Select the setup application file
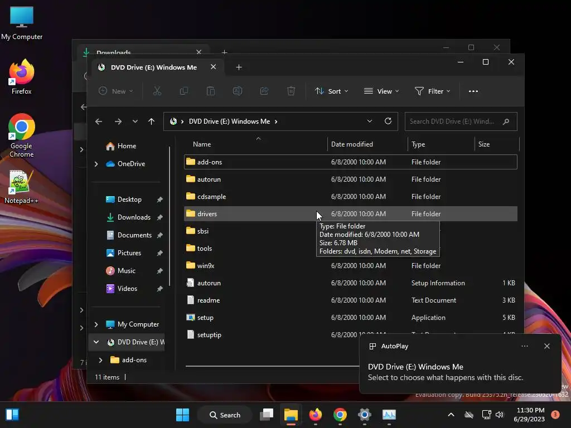The height and width of the screenshot is (428, 571). [350, 317]
